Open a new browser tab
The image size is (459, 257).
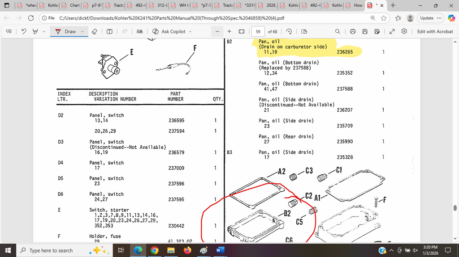click(393, 5)
